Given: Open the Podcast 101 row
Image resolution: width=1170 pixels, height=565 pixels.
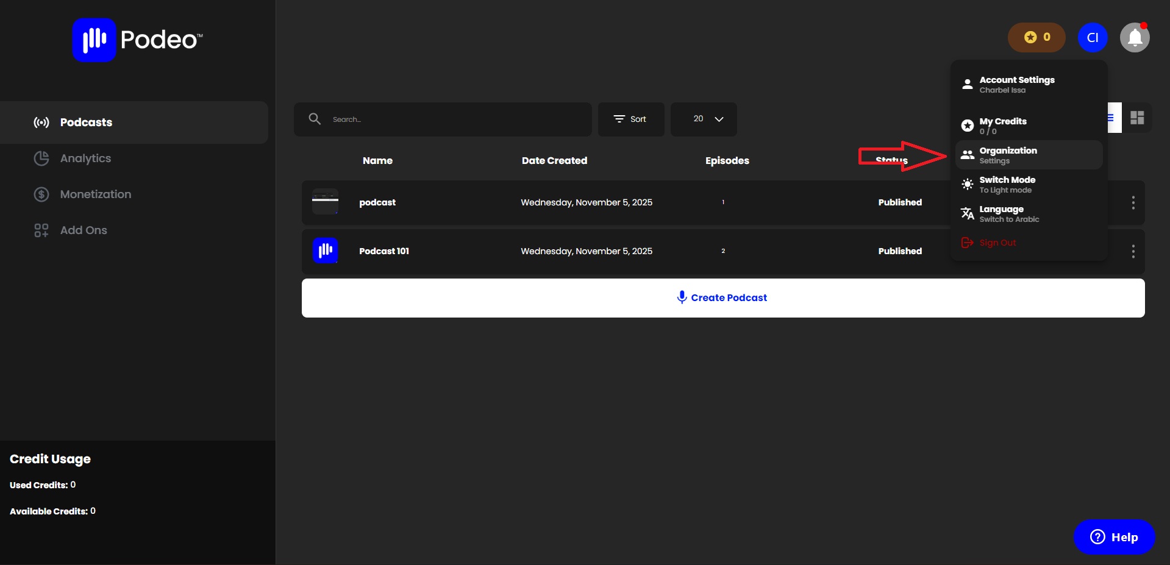Looking at the screenshot, I should click(x=723, y=251).
